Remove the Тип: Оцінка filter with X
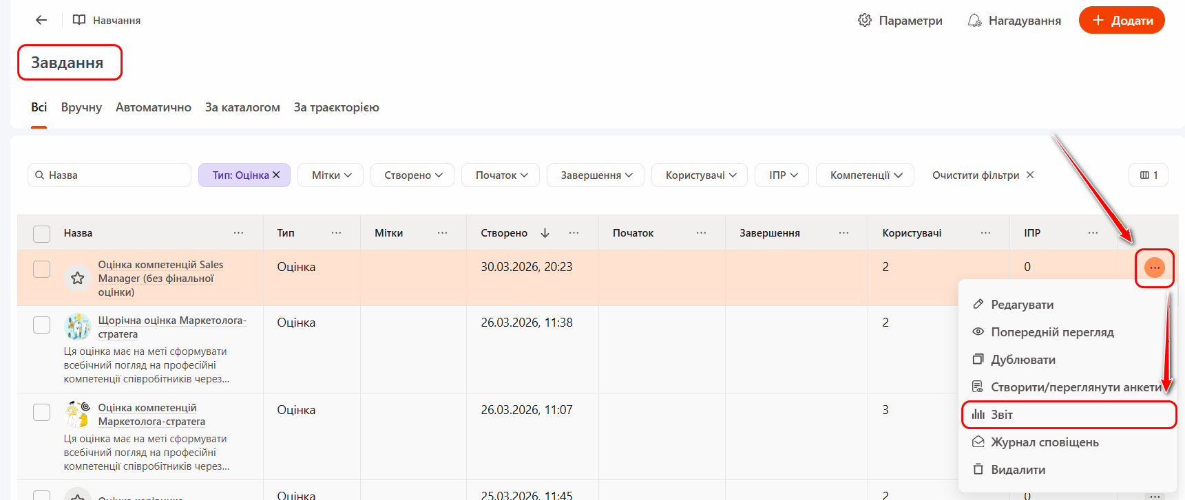This screenshot has width=1185, height=500. tap(276, 175)
